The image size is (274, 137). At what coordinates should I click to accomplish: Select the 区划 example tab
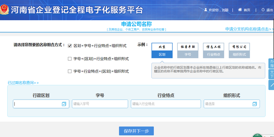pyautogui.click(x=162, y=50)
